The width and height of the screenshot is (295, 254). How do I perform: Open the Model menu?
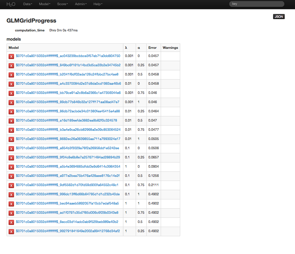45,4
